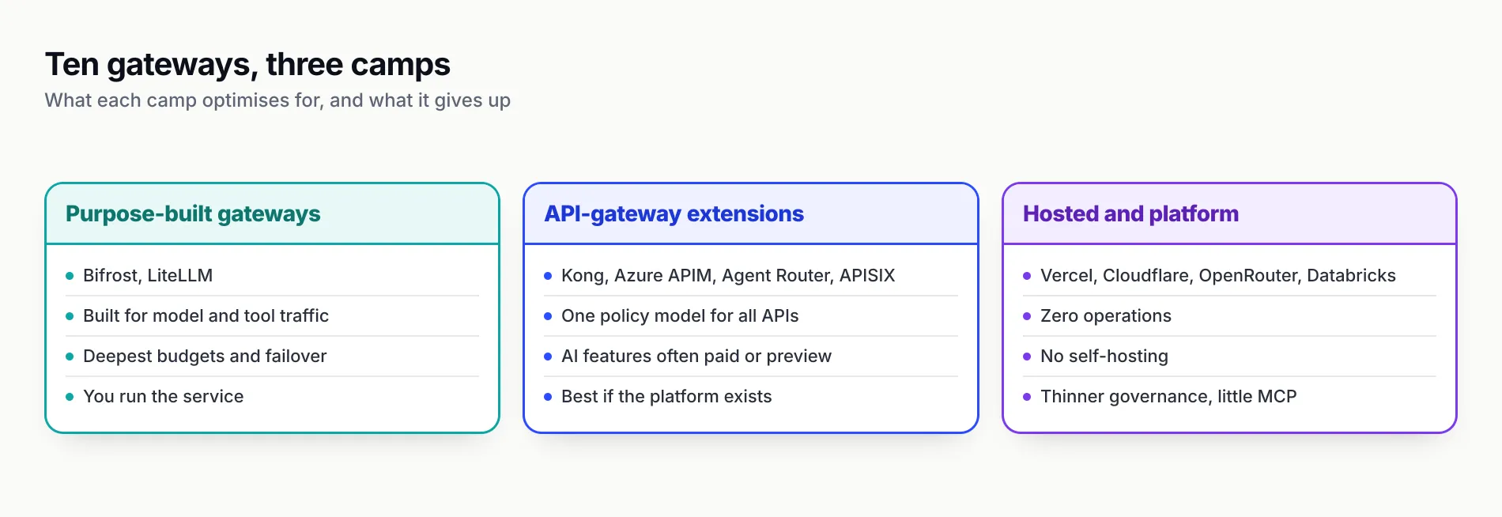Click 'One policy model for all APIs'
This screenshot has width=1502, height=517.
click(680, 315)
